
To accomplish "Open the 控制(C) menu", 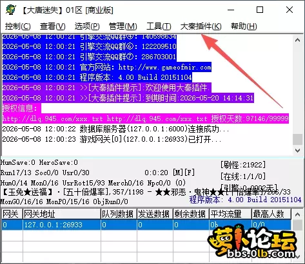I will [18, 26].
